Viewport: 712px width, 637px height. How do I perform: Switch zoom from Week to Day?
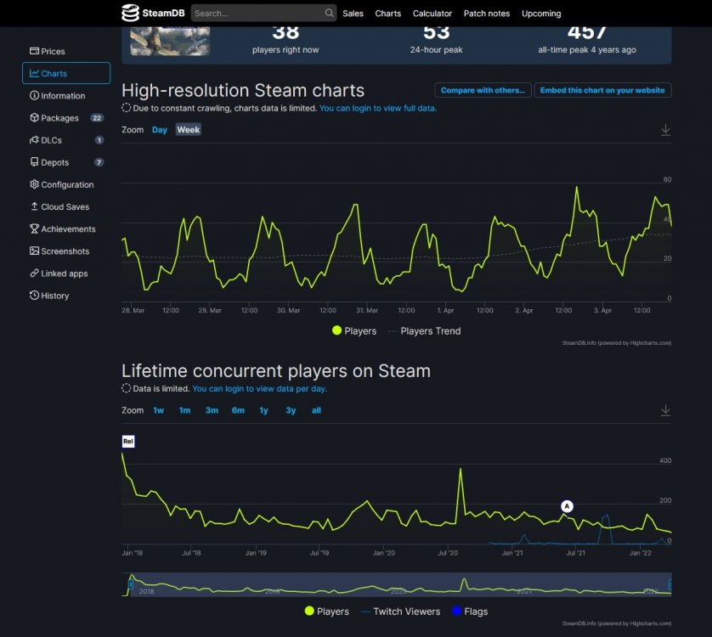click(x=160, y=130)
